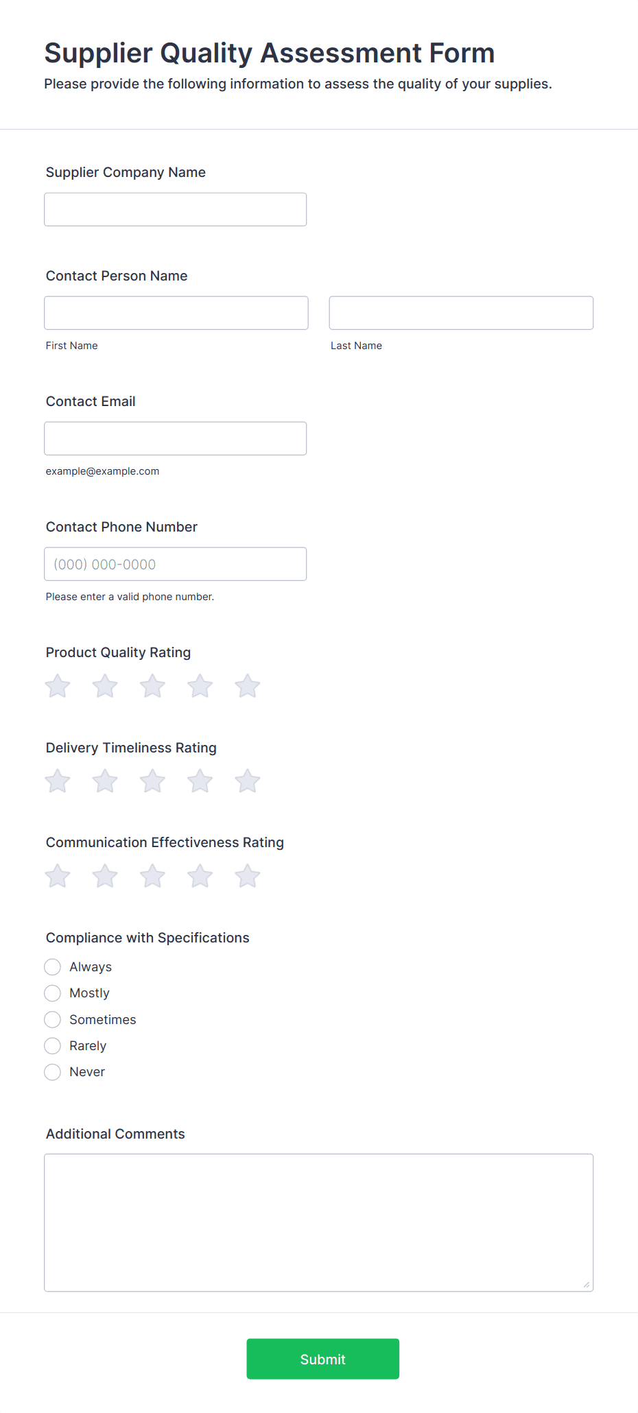Image resolution: width=638 pixels, height=1413 pixels.
Task: Click the Last Name input box
Action: 461,313
